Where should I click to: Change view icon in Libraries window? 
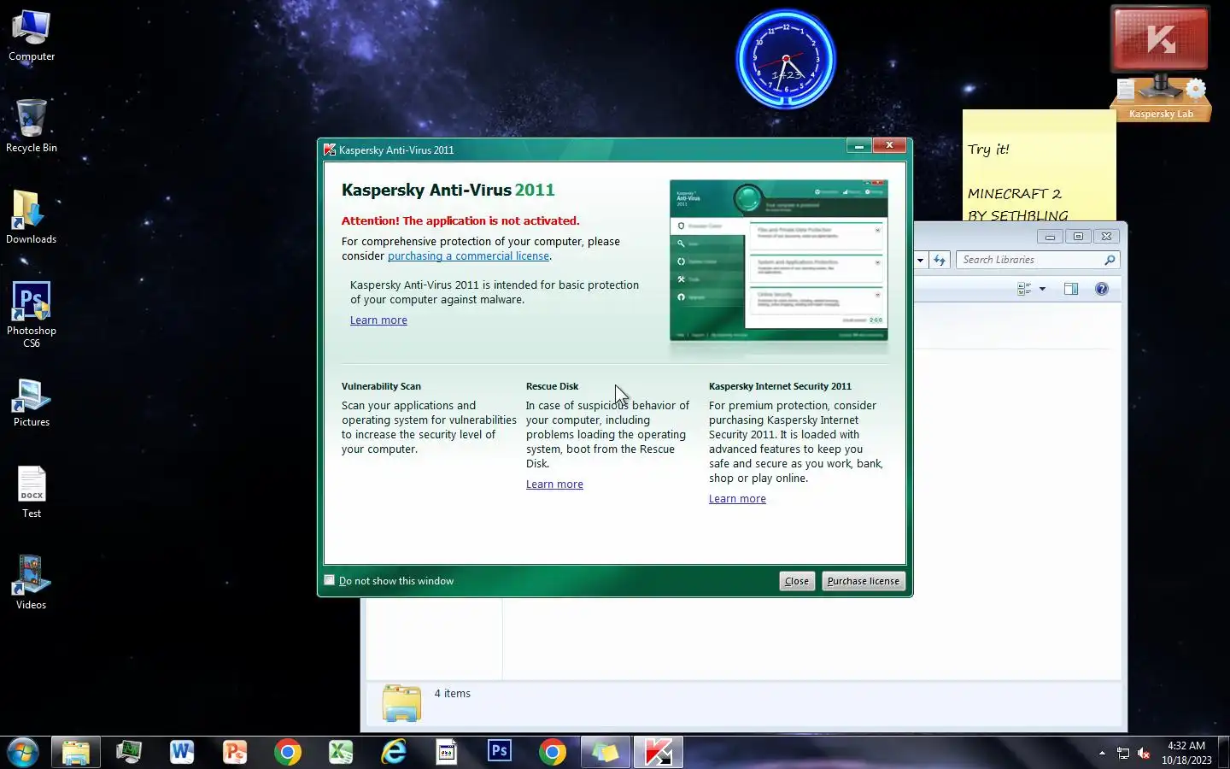(1024, 289)
